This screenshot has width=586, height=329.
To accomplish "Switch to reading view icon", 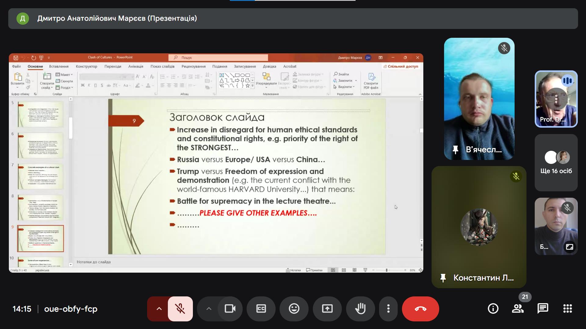I will click(x=354, y=270).
